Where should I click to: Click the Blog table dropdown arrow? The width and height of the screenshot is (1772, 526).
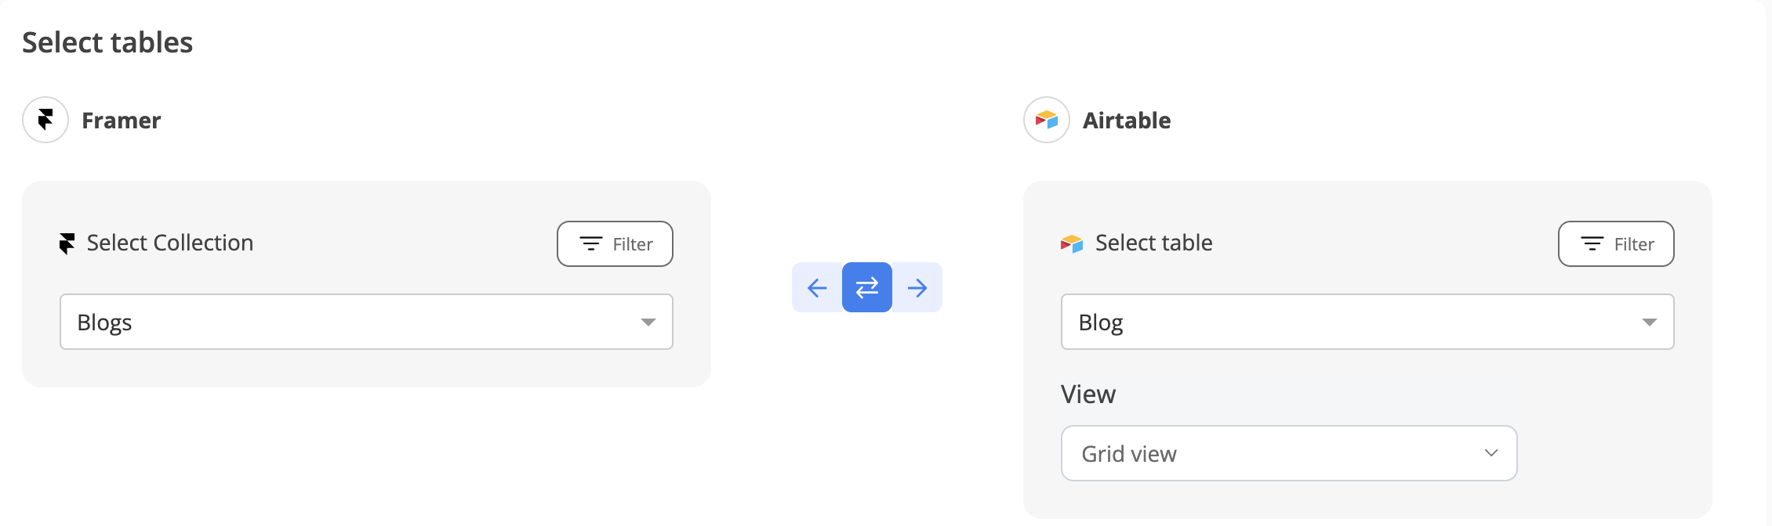pyautogui.click(x=1650, y=322)
